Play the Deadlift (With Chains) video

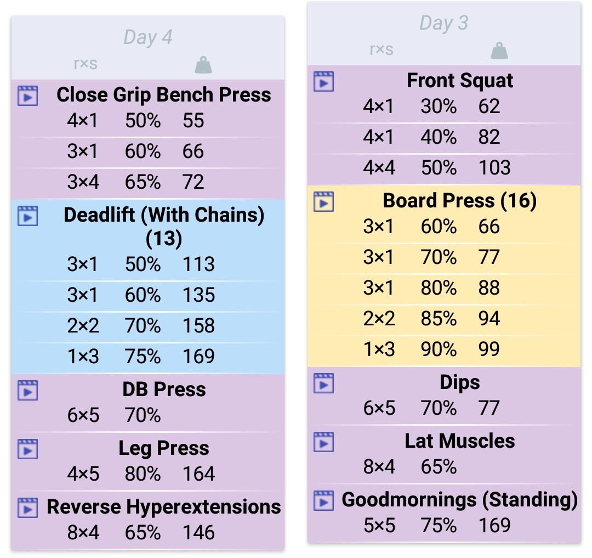tap(27, 215)
